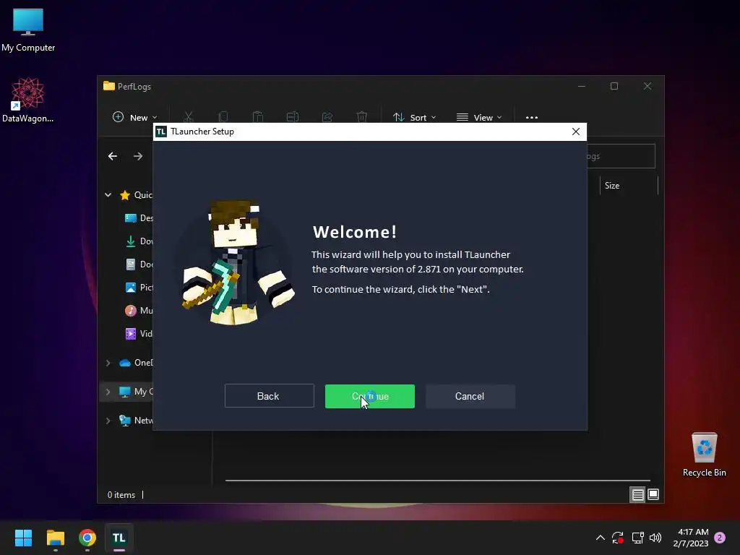
Task: Click the Rename icon in Explorer toolbar
Action: pos(293,117)
